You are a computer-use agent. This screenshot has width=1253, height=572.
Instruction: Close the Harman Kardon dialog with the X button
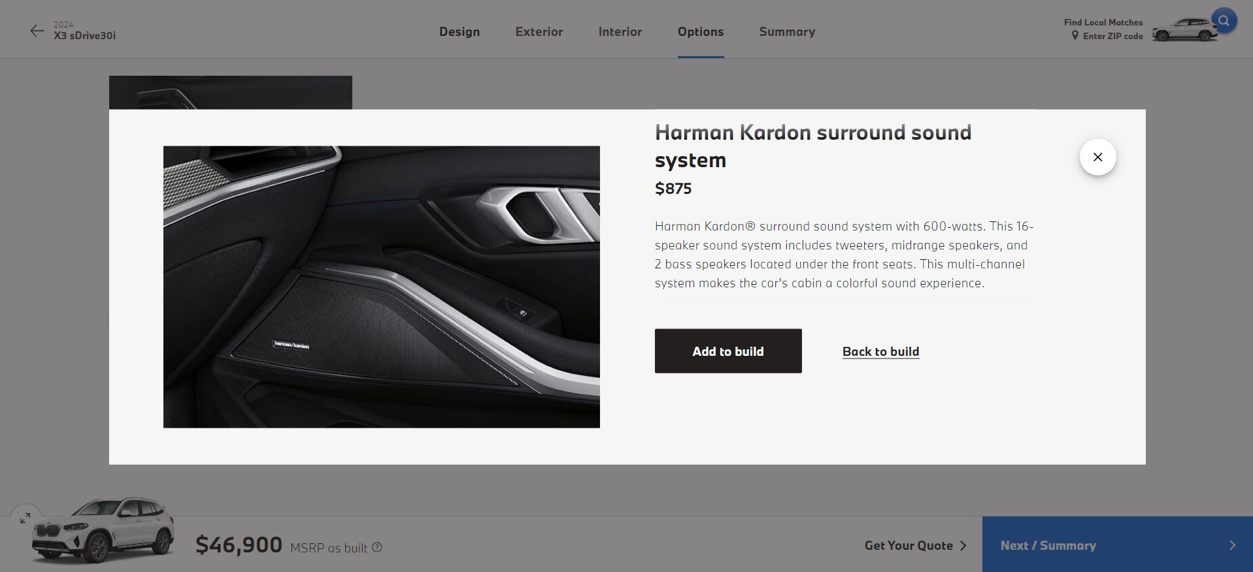point(1097,157)
